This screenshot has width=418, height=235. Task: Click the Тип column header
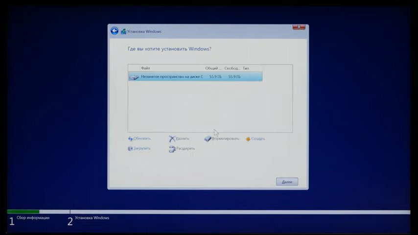point(246,68)
